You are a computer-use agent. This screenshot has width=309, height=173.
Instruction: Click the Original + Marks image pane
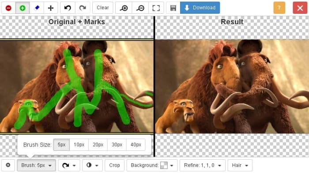(77, 86)
